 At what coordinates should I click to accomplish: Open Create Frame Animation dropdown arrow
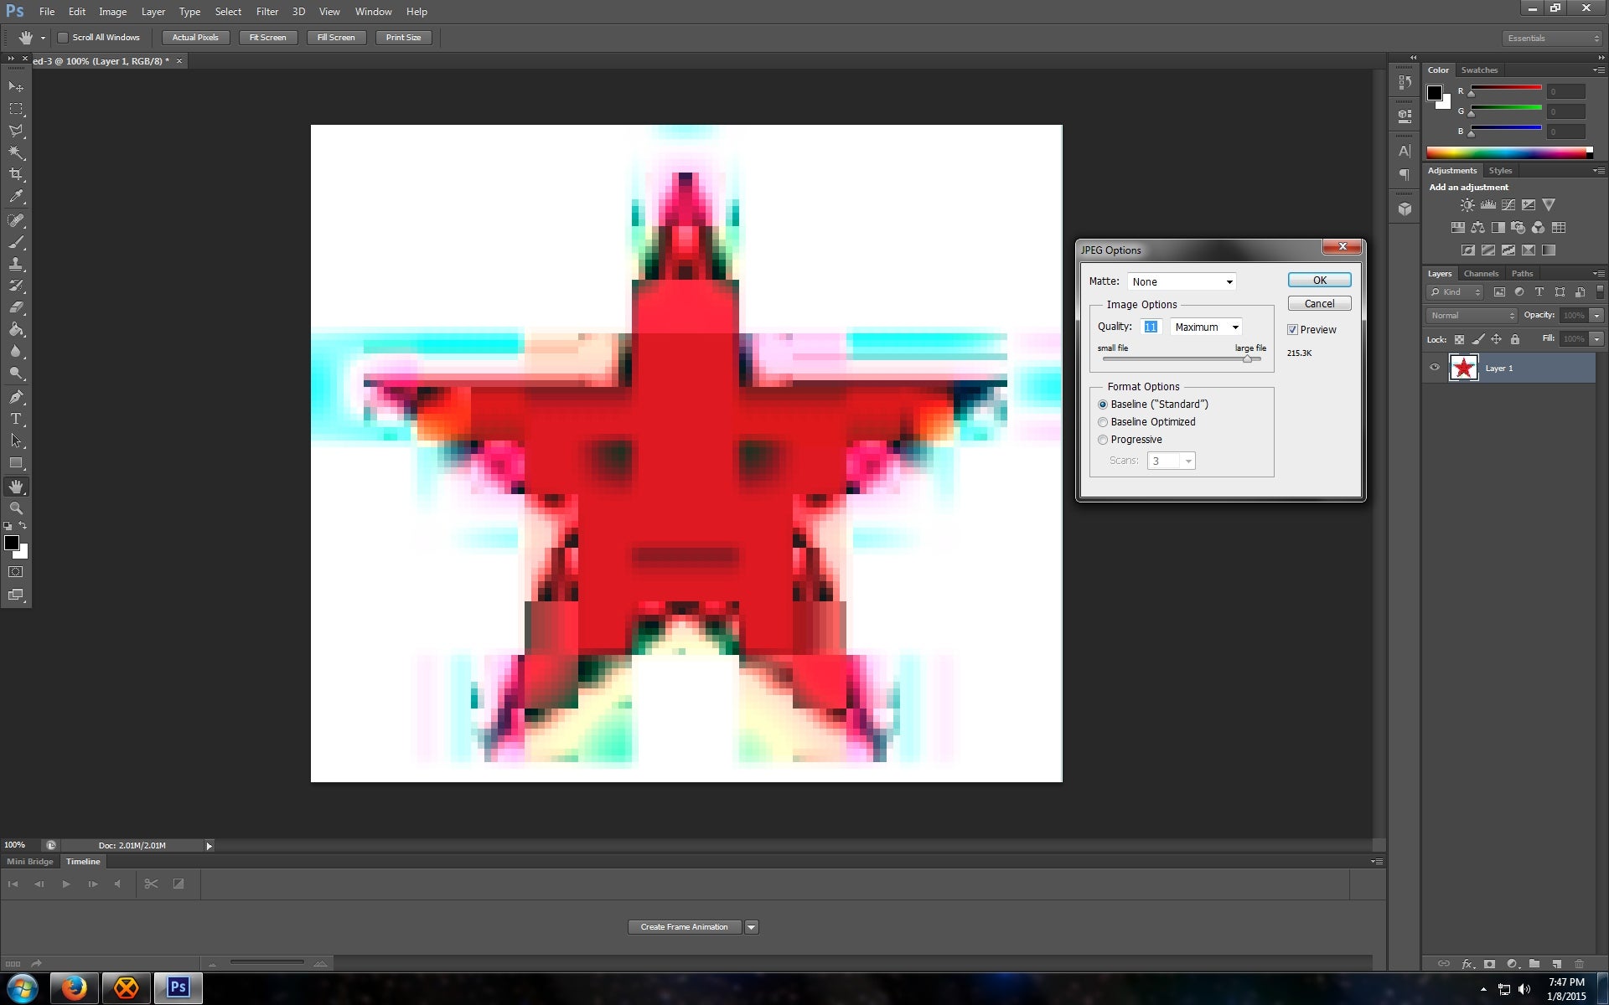click(752, 927)
